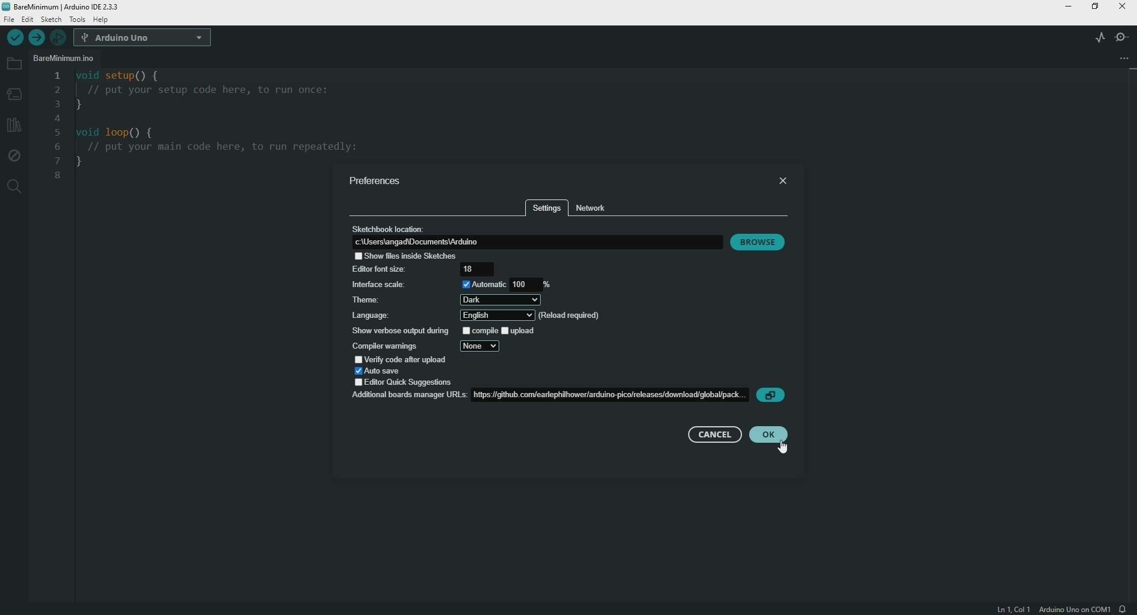Viewport: 1137px width, 615px height.
Task: Open Boards Manager sidebar icon
Action: click(x=14, y=94)
